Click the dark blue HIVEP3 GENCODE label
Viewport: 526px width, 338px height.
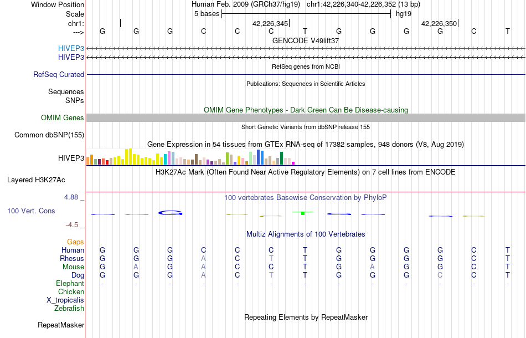click(71, 58)
